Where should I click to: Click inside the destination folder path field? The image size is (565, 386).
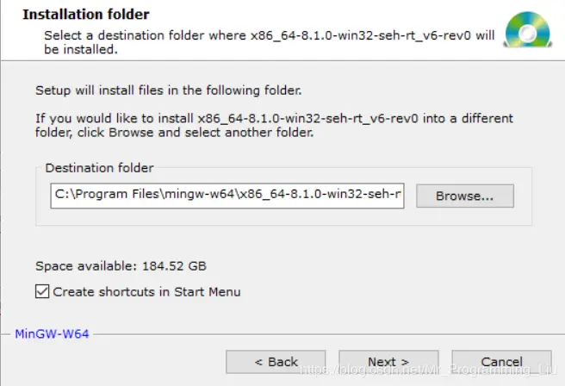pos(227,196)
